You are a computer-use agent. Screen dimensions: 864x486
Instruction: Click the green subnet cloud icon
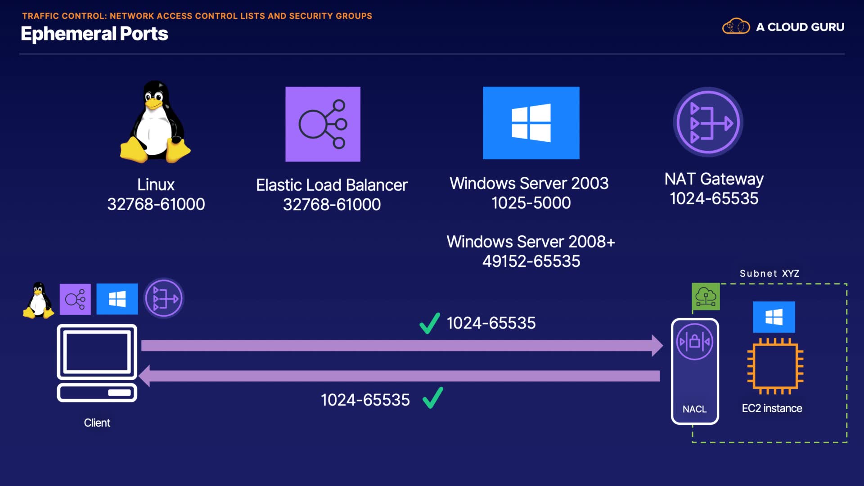[706, 297]
